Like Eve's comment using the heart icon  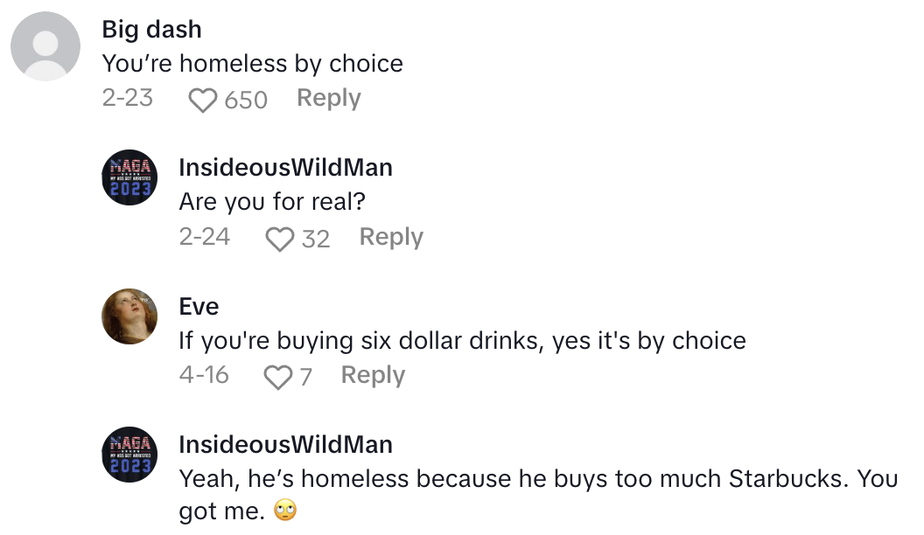pyautogui.click(x=278, y=377)
